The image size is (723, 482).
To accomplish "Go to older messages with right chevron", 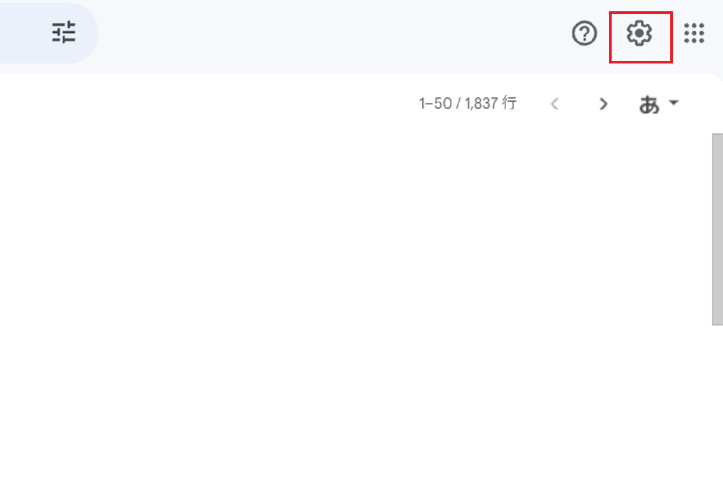I will (x=604, y=104).
